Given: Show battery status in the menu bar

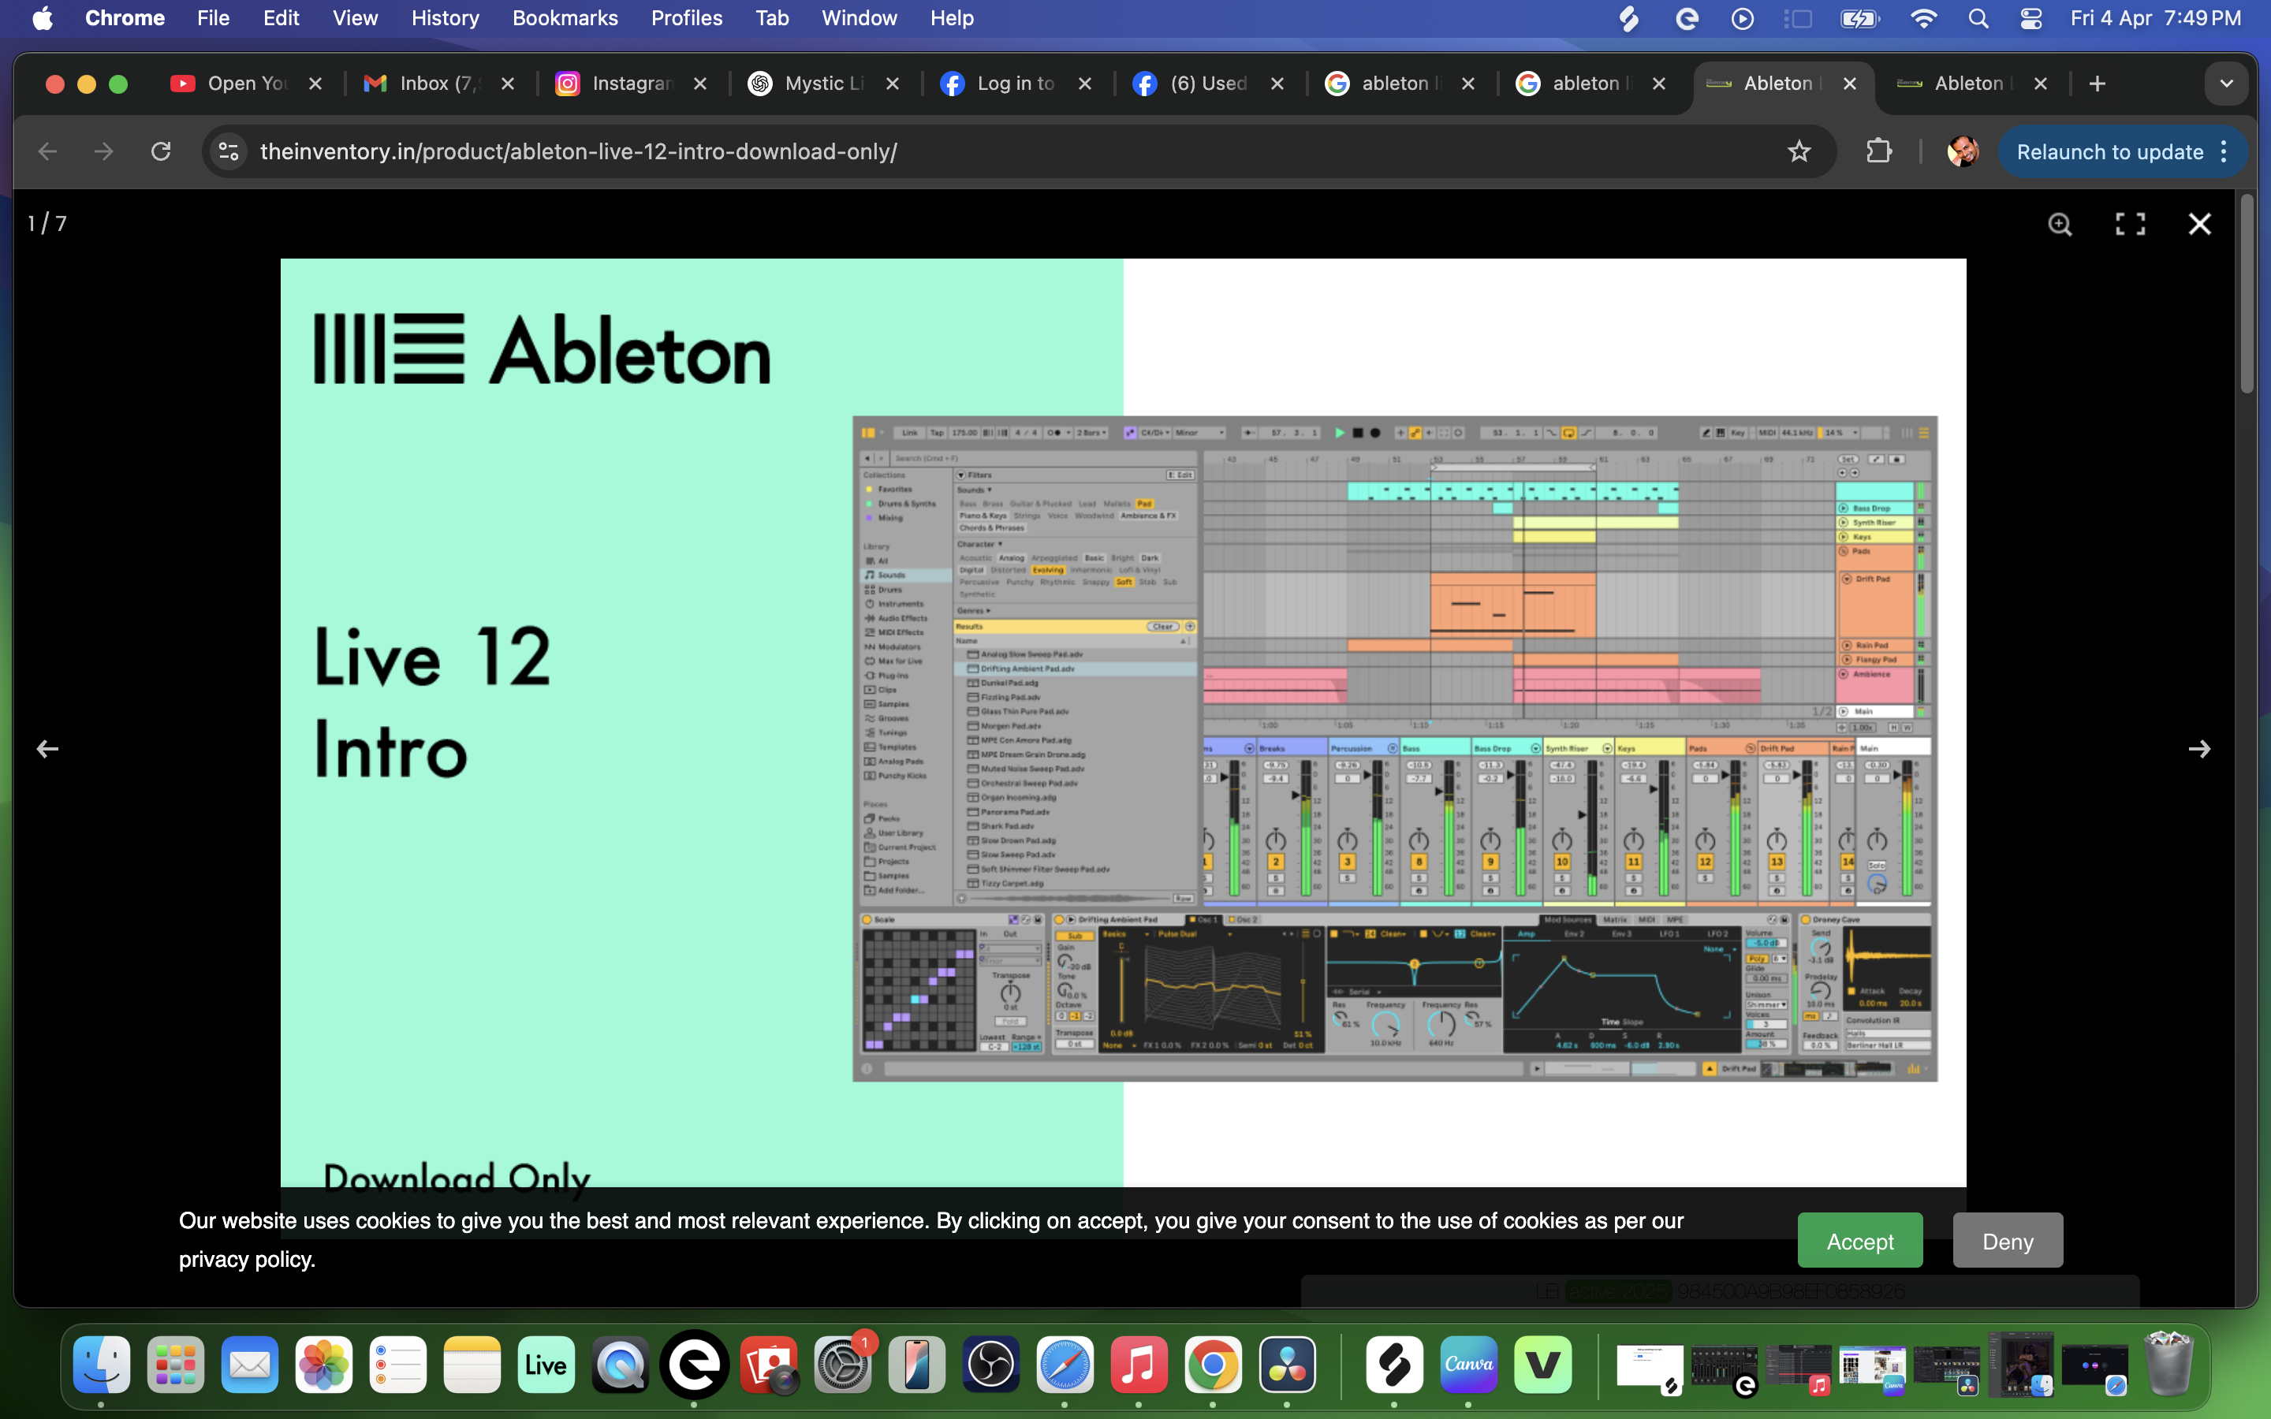Looking at the screenshot, I should coord(1859,18).
